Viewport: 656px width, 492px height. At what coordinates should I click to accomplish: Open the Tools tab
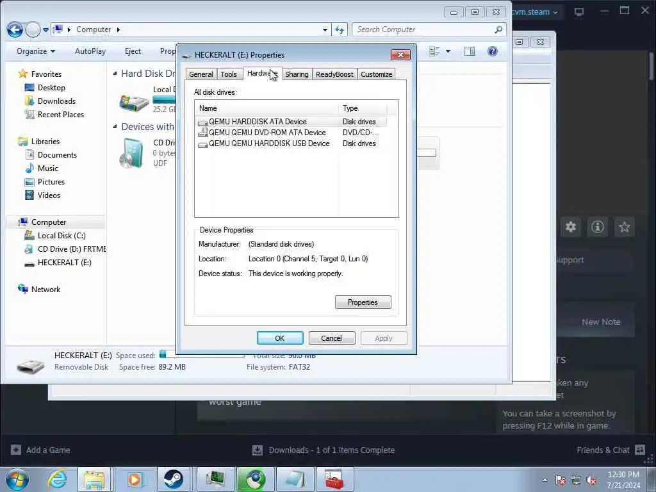click(229, 74)
